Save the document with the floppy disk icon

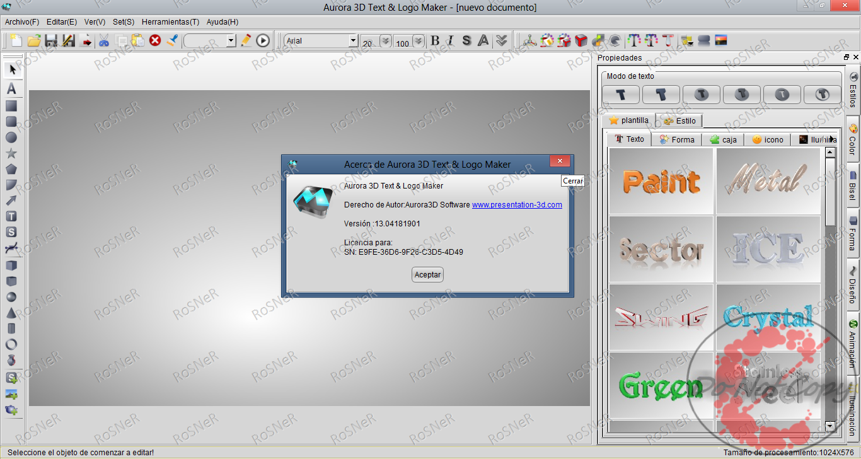coord(51,41)
